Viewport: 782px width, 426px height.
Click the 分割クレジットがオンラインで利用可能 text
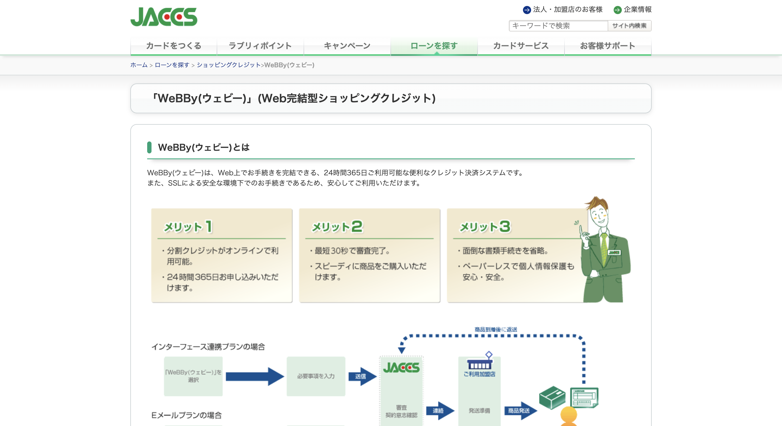pos(223,256)
